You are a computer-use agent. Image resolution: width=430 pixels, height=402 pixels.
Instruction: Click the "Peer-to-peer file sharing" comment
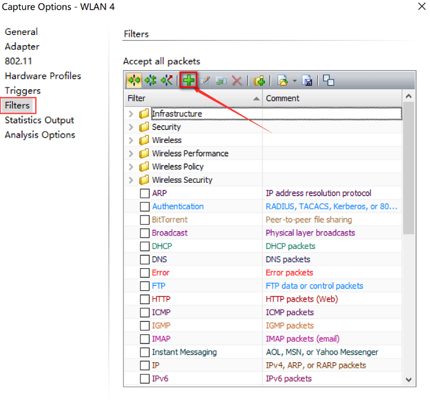tap(309, 220)
